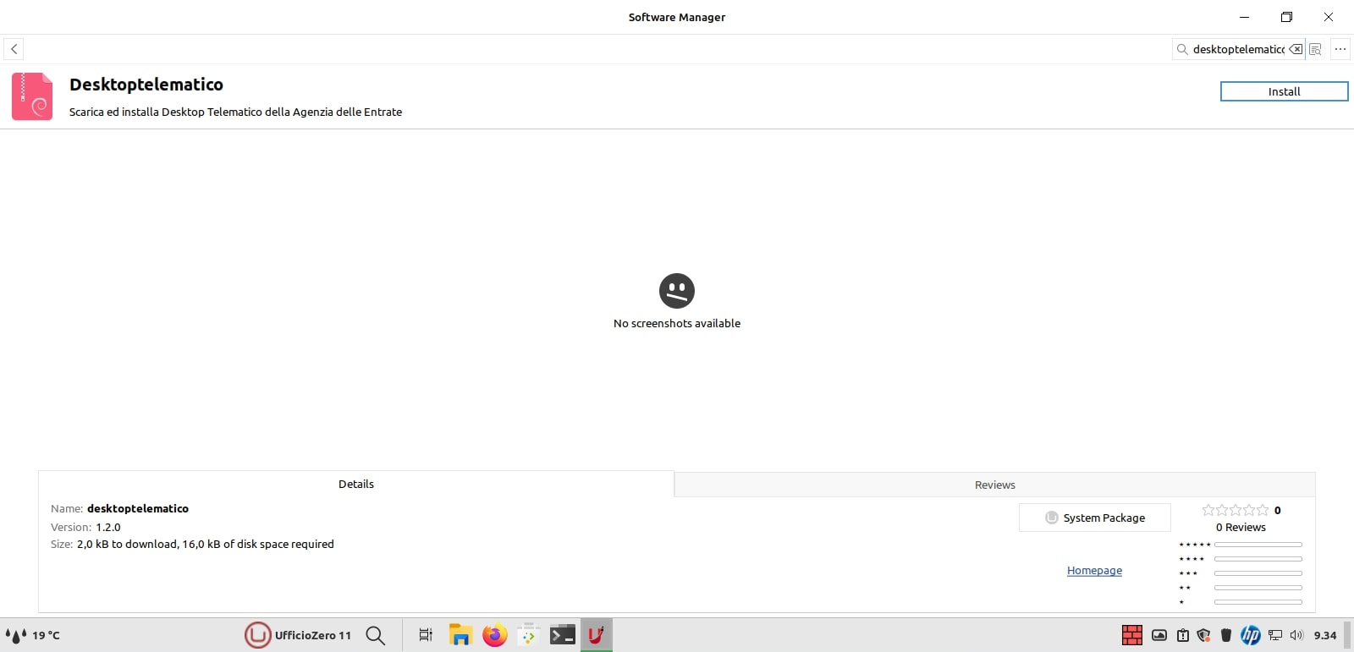The image size is (1354, 652).
Task: Click the 'Scarica ed installa' description text
Action: pyautogui.click(x=235, y=112)
